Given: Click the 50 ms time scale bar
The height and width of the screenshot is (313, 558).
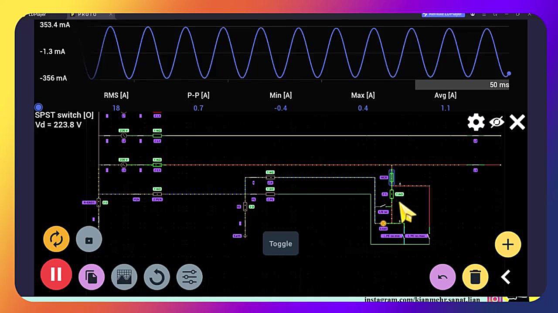Looking at the screenshot, I should pos(462,85).
